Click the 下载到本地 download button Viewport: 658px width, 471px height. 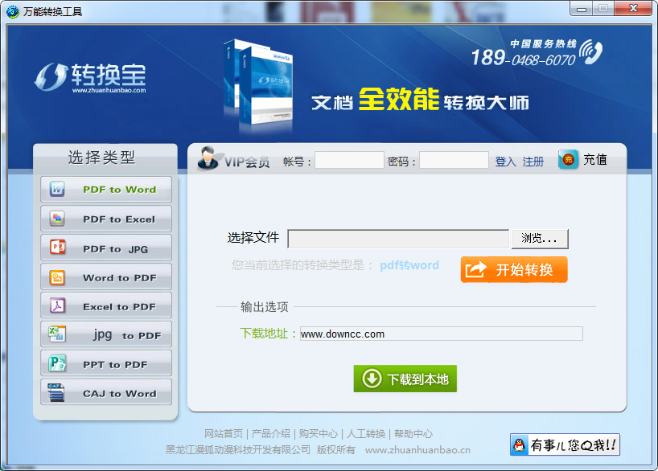(x=405, y=379)
